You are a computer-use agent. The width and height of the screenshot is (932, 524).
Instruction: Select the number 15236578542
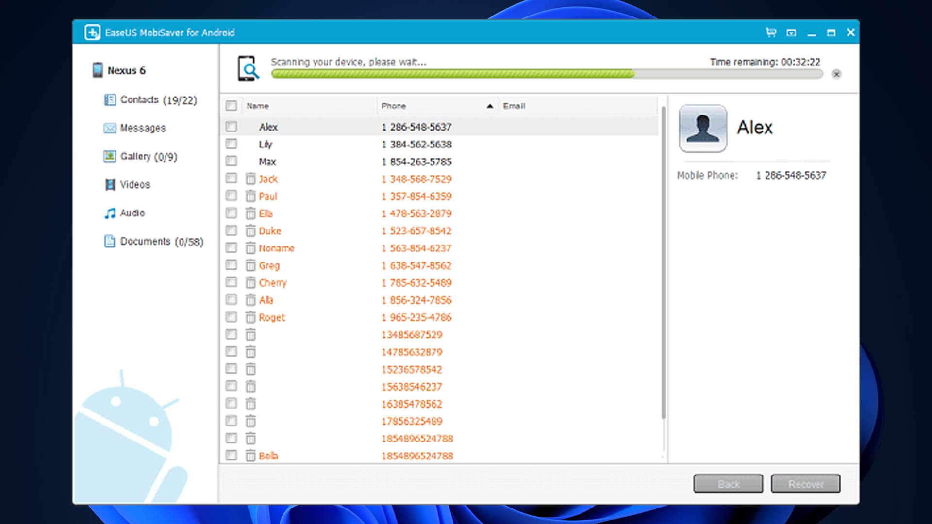pyautogui.click(x=412, y=370)
